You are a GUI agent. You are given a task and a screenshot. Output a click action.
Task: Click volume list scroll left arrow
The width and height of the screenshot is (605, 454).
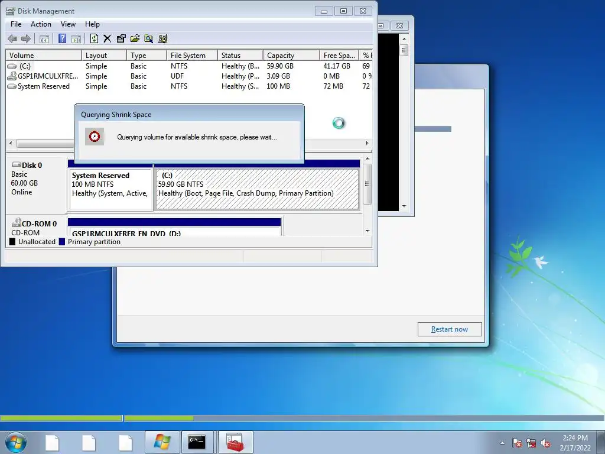(11, 143)
